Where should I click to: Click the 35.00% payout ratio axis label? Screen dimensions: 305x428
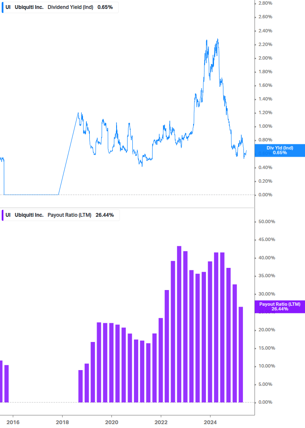267,276
